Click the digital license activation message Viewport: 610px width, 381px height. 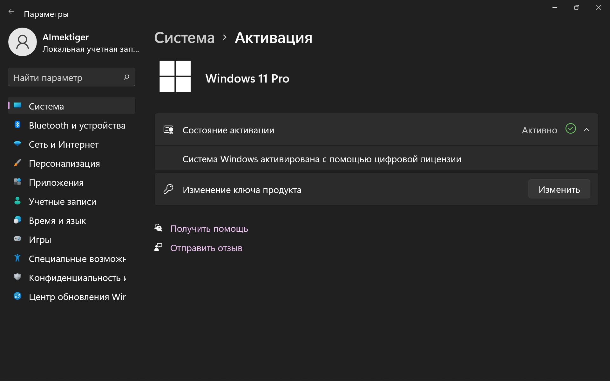pyautogui.click(x=322, y=159)
